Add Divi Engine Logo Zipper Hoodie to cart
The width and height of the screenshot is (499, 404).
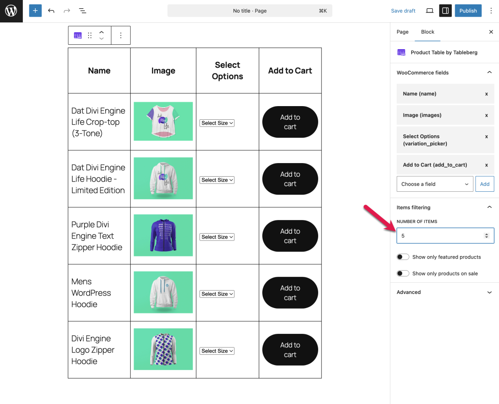[x=290, y=349]
